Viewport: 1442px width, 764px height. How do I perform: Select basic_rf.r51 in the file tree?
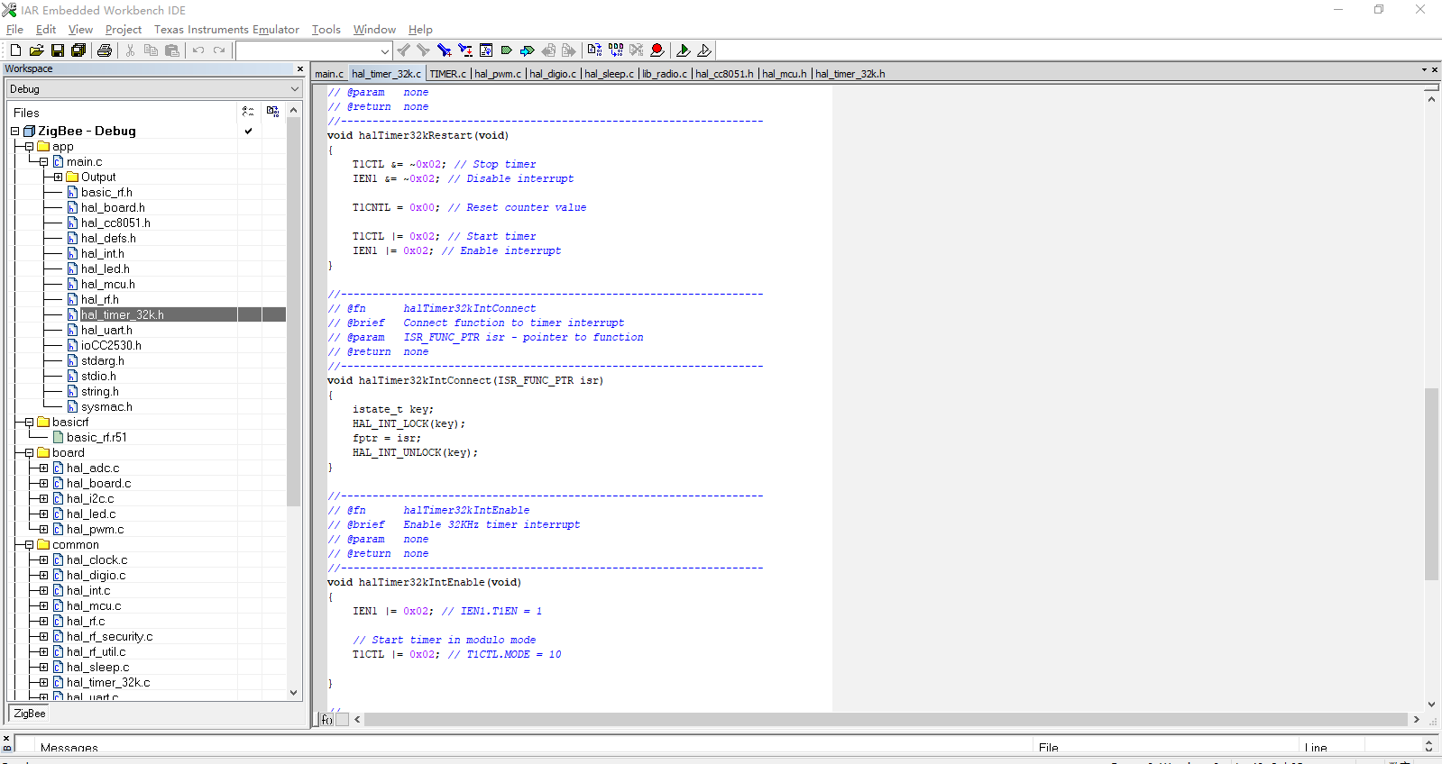96,438
